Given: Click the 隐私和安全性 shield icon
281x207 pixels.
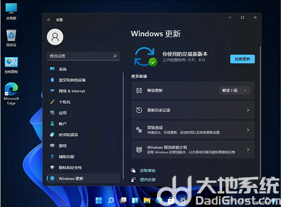Looking at the screenshot, I should (x=52, y=168).
